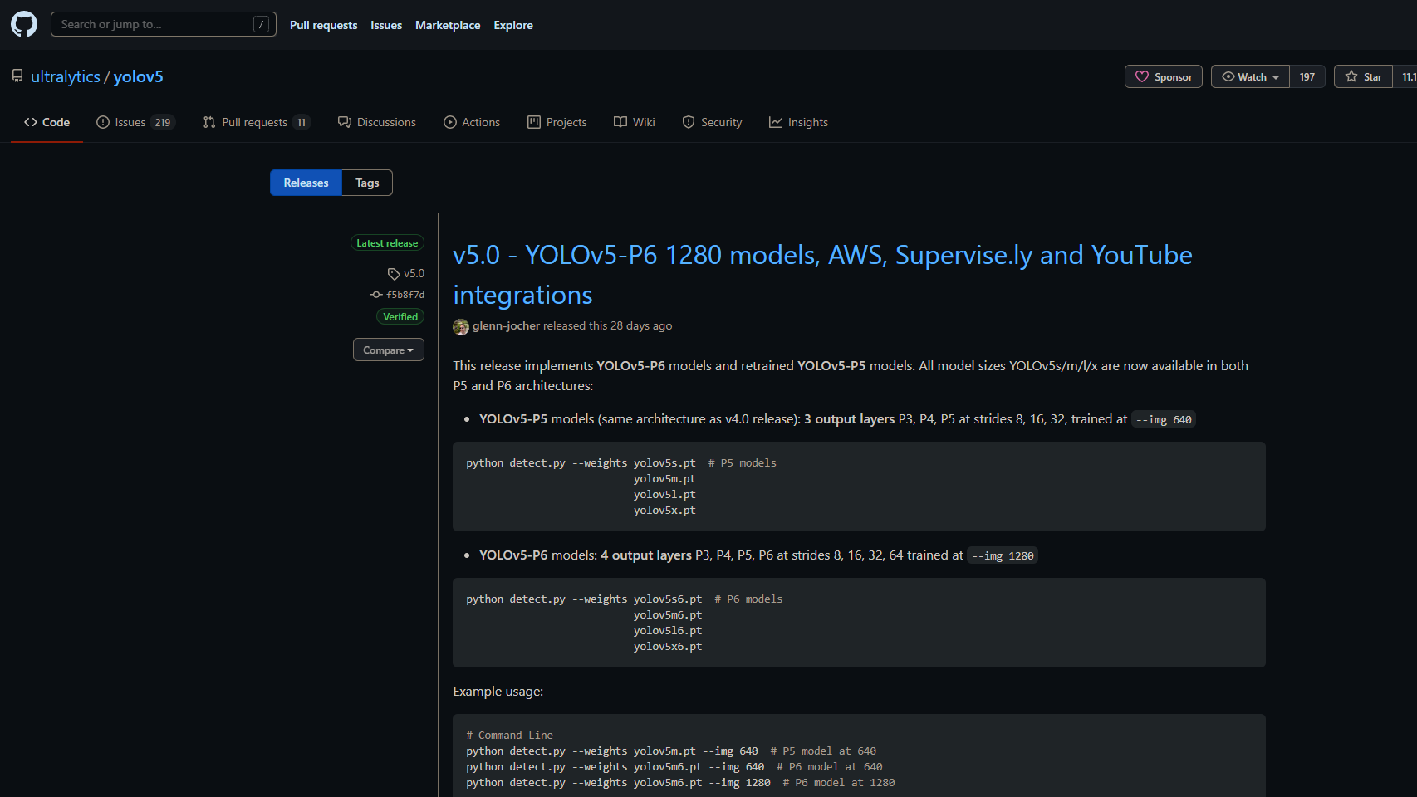Open commit f5b8f7d
This screenshot has height=797, width=1417.
405,295
